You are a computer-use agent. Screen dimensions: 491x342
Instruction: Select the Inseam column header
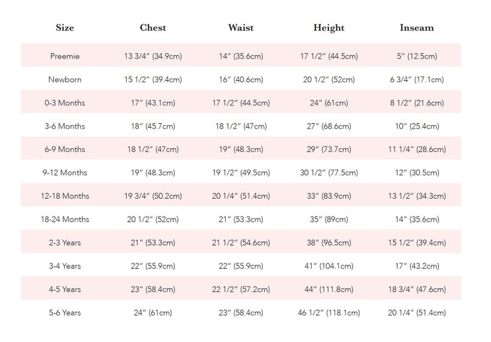pyautogui.click(x=417, y=28)
